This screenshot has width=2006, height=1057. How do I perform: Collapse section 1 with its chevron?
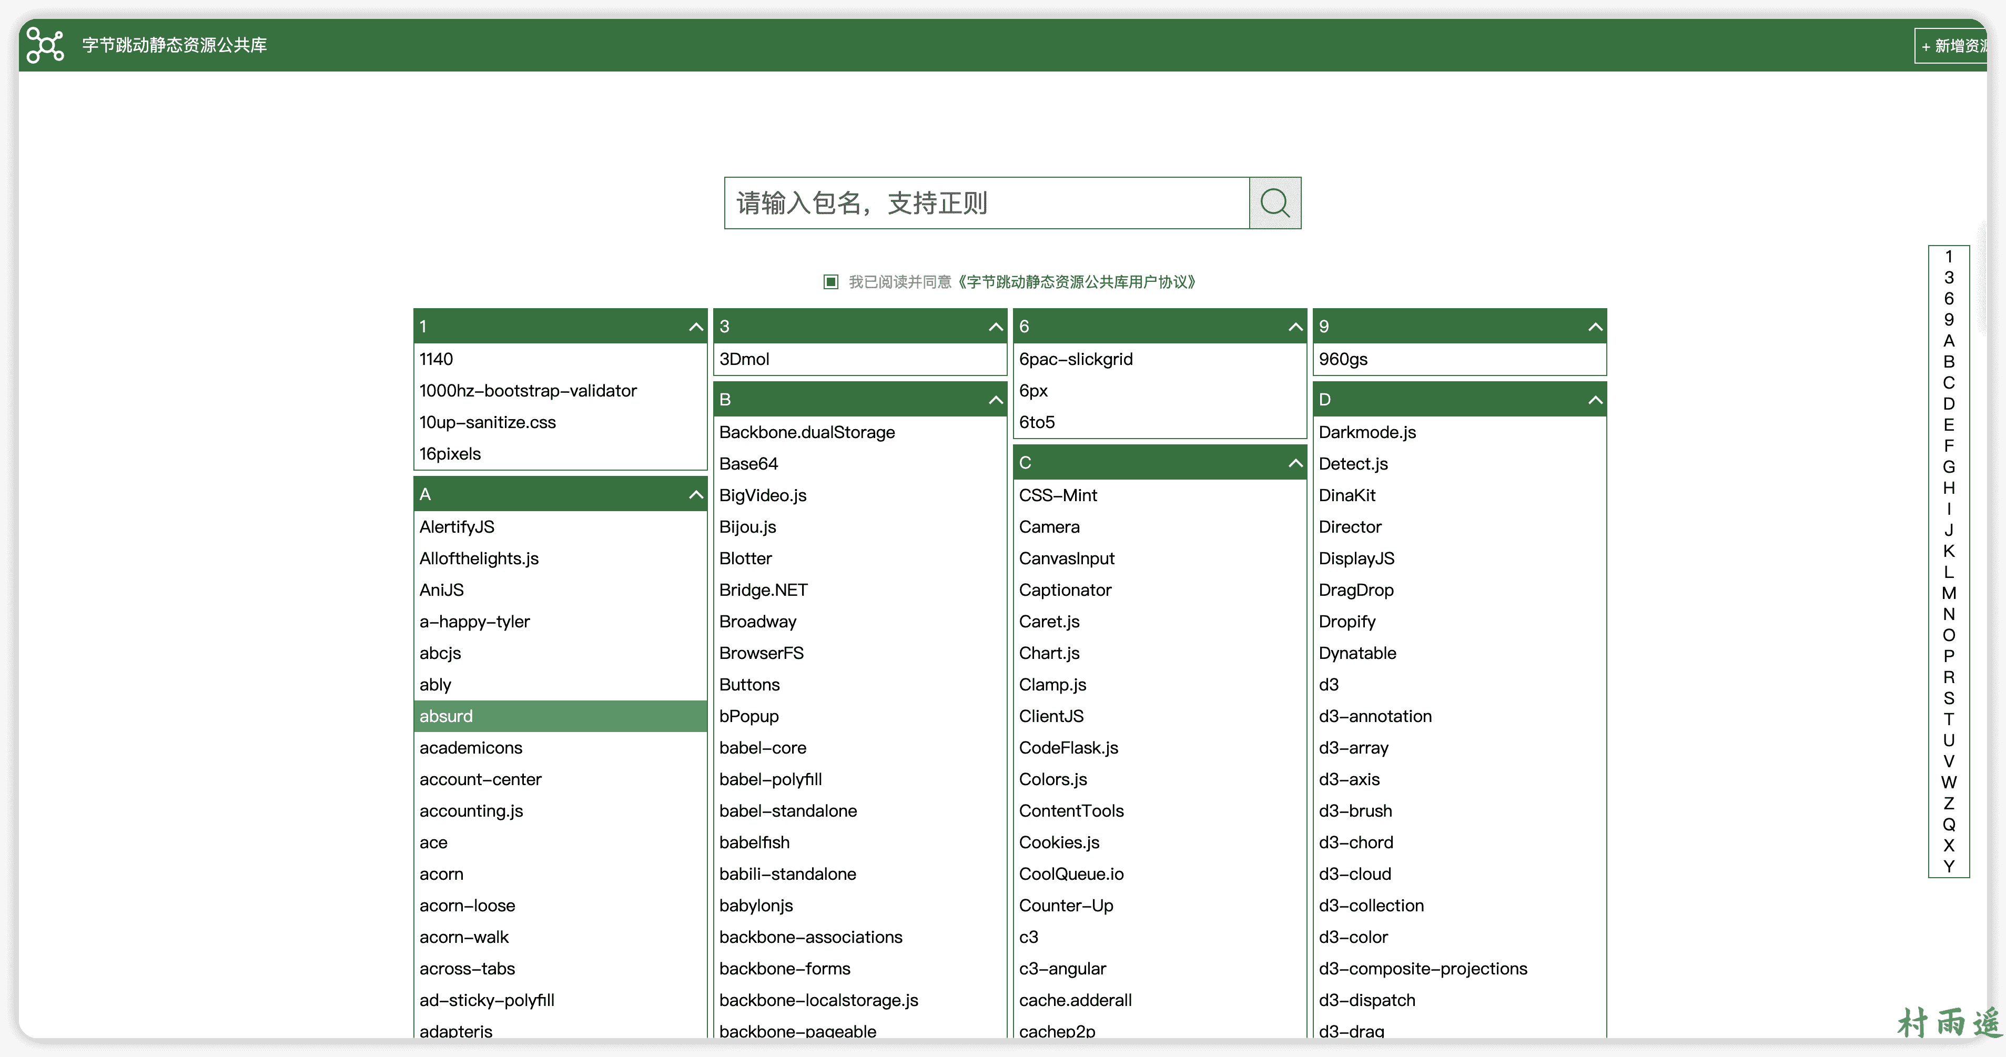695,327
